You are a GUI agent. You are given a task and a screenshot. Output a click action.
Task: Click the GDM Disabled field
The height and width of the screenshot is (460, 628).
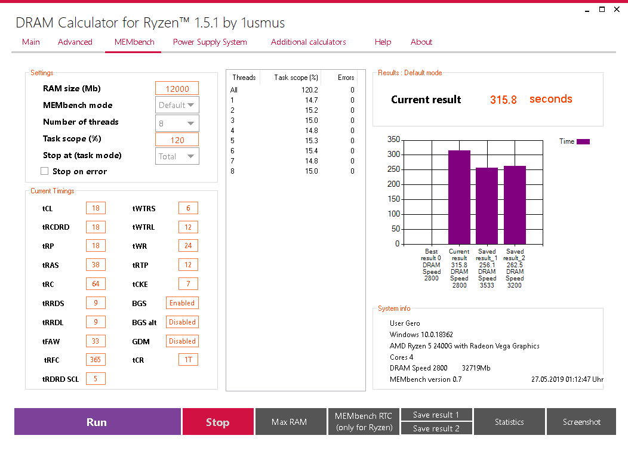coord(182,341)
